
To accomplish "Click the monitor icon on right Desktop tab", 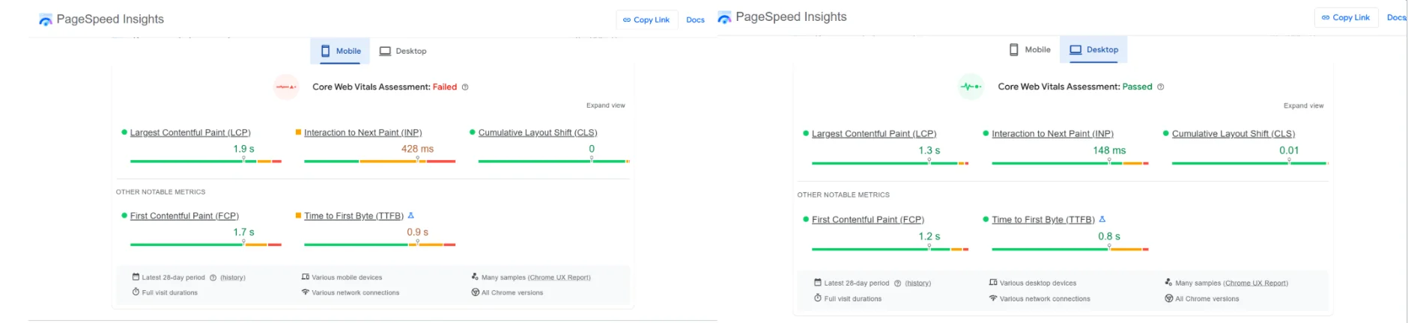I will click(x=1075, y=49).
